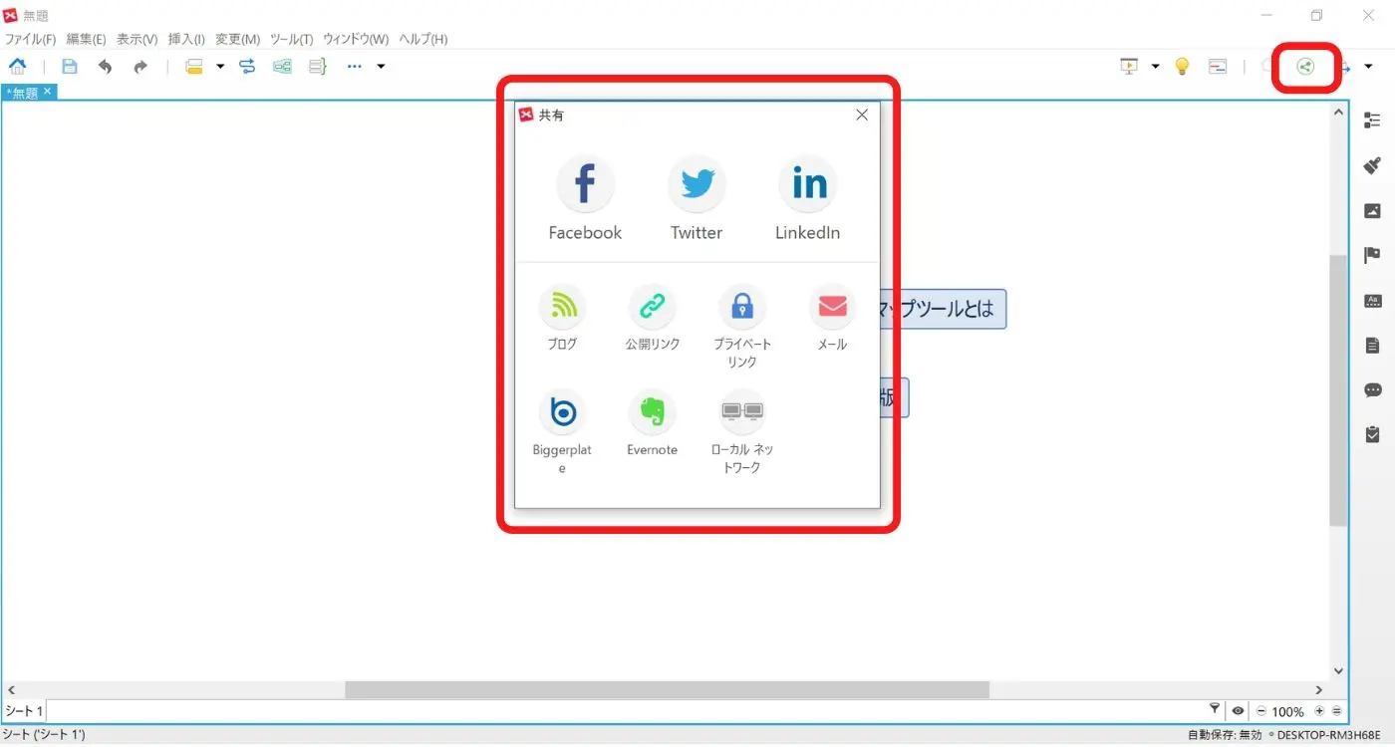Reset zoom with the equals button
The height and width of the screenshot is (747, 1395).
tap(1336, 711)
